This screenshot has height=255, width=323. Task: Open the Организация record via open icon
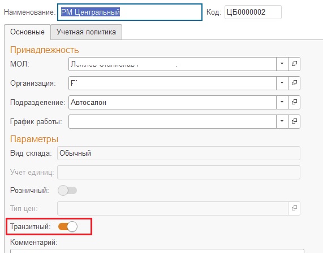(294, 83)
